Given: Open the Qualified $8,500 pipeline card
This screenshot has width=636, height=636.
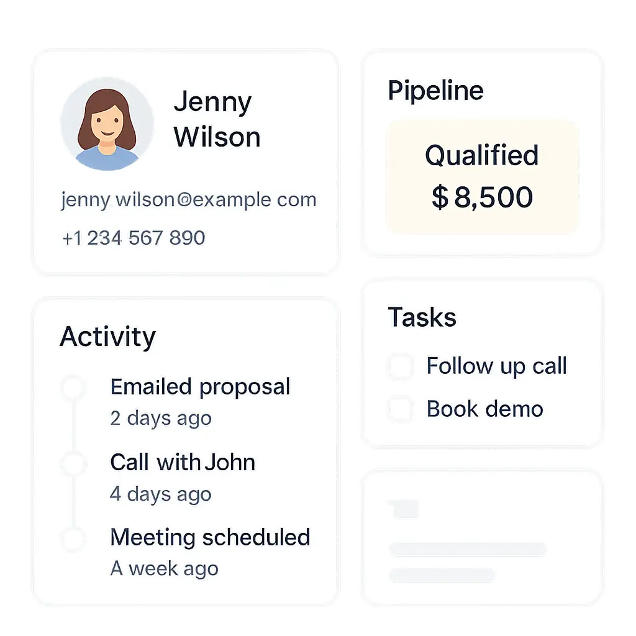Looking at the screenshot, I should [482, 177].
